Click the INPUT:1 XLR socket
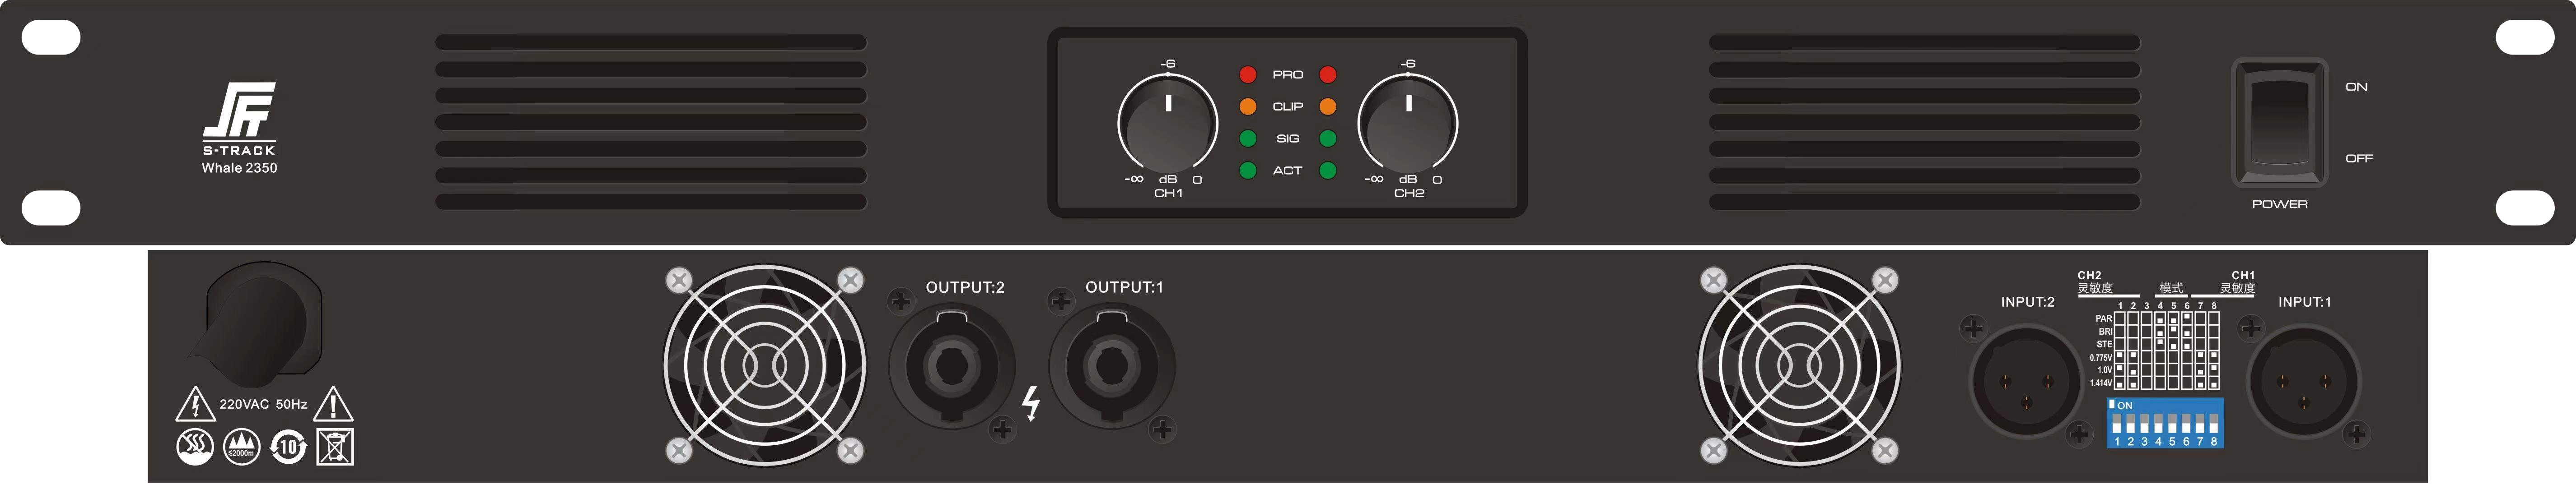Screen dimensions: 2576x489 [2304, 381]
